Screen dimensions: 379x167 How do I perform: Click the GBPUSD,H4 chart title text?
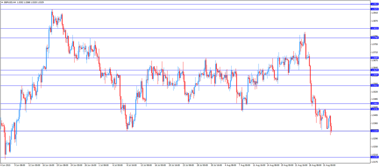click(10, 2)
